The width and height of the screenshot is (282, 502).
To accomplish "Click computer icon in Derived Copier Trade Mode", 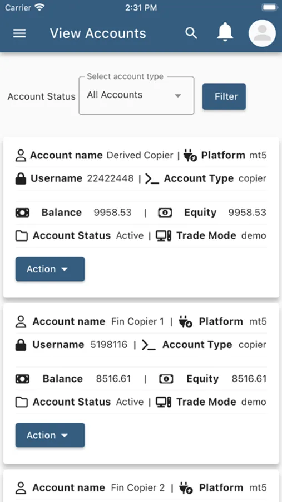I will click(164, 236).
